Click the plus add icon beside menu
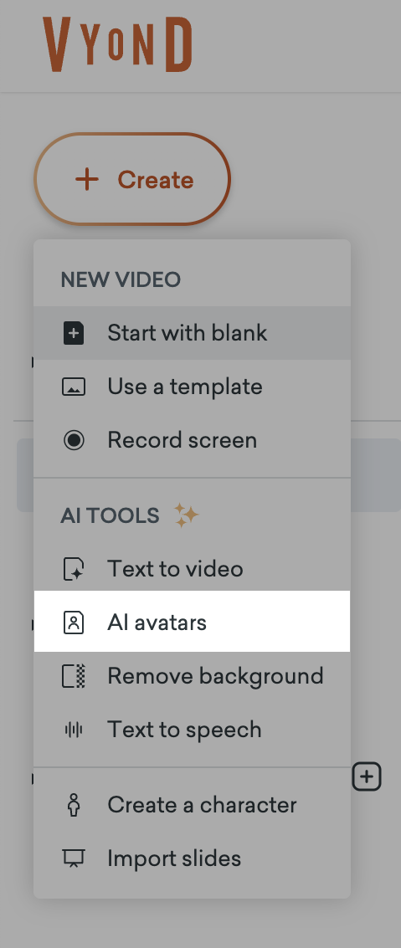This screenshot has height=948, width=401. 367,777
